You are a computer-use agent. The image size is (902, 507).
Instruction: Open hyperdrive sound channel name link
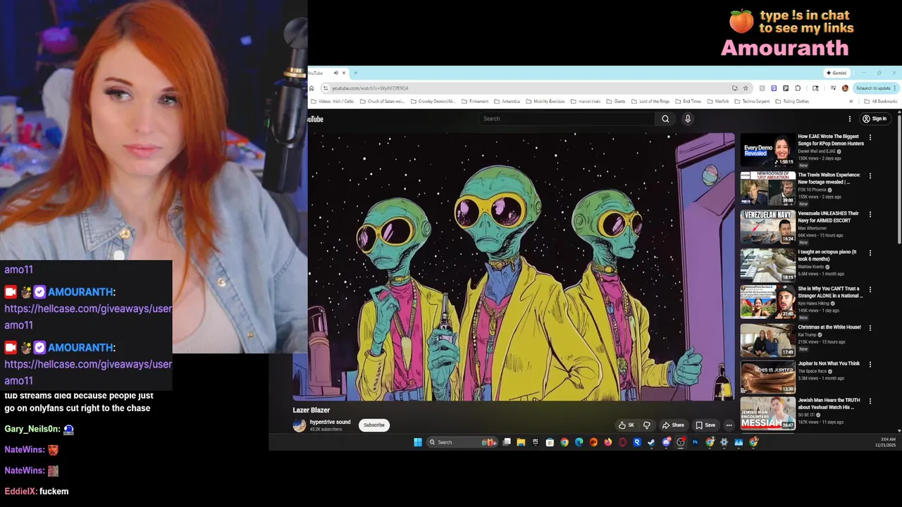(330, 422)
